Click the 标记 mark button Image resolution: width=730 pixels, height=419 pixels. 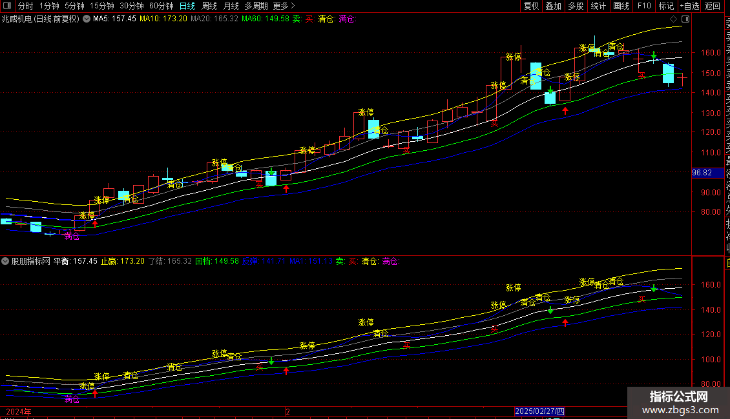coord(666,6)
